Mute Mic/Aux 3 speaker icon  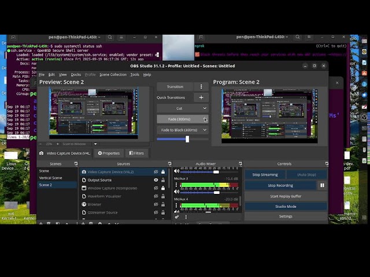177,192
